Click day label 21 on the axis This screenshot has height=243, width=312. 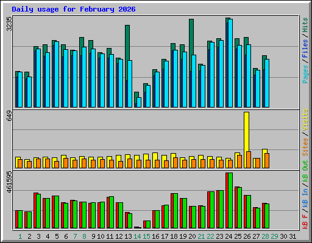tap(201, 236)
